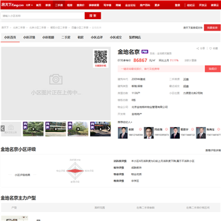This screenshot has width=221, height=221.
Task: Click chat icon for agent 18612164594
Action: point(141,130)
